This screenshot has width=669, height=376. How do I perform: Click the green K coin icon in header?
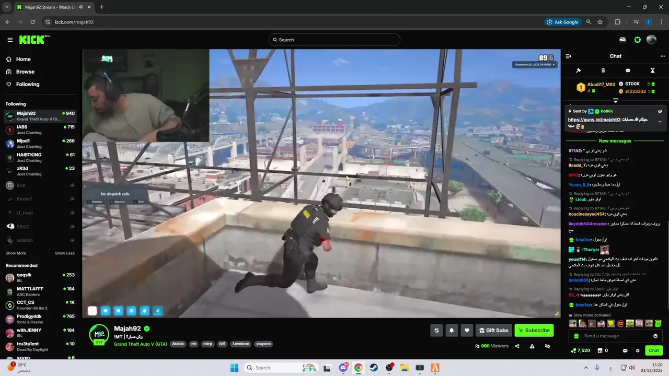tap(638, 40)
